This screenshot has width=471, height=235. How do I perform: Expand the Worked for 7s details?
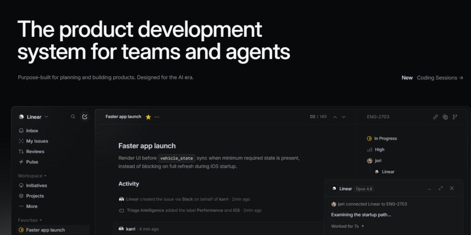348,226
